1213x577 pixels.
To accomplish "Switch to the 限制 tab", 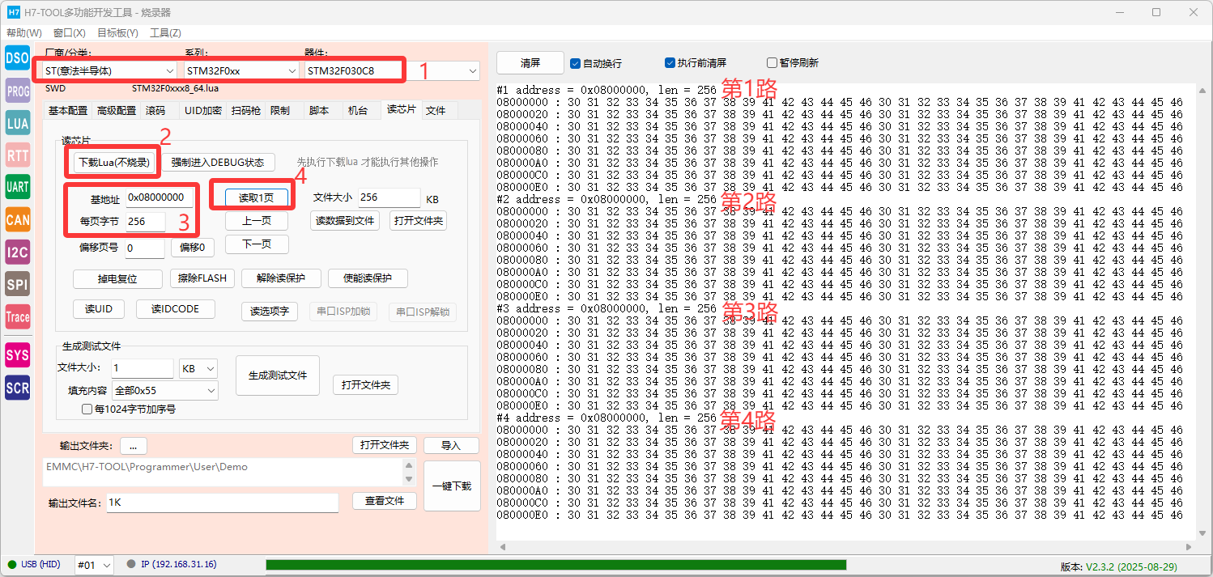I will click(x=280, y=111).
